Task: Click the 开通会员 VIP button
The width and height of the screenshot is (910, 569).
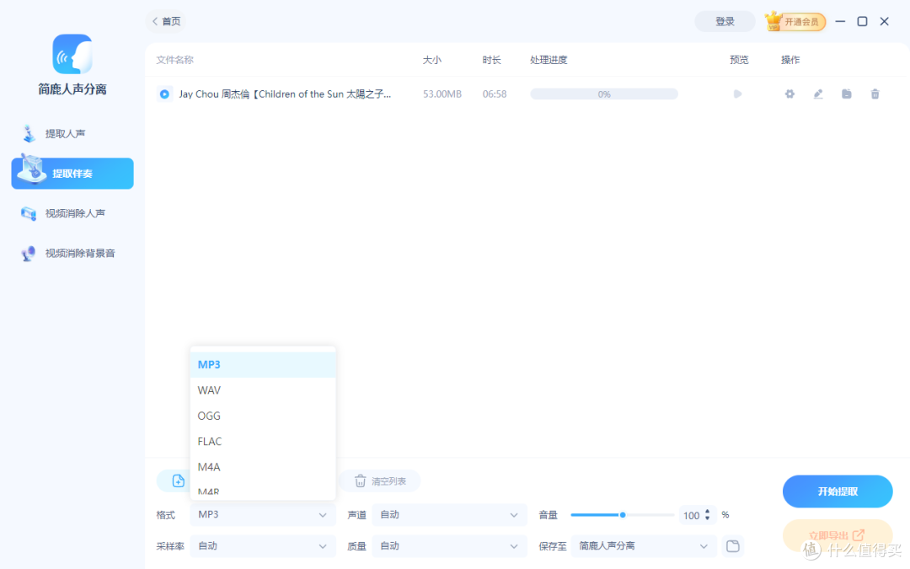Action: coord(795,21)
